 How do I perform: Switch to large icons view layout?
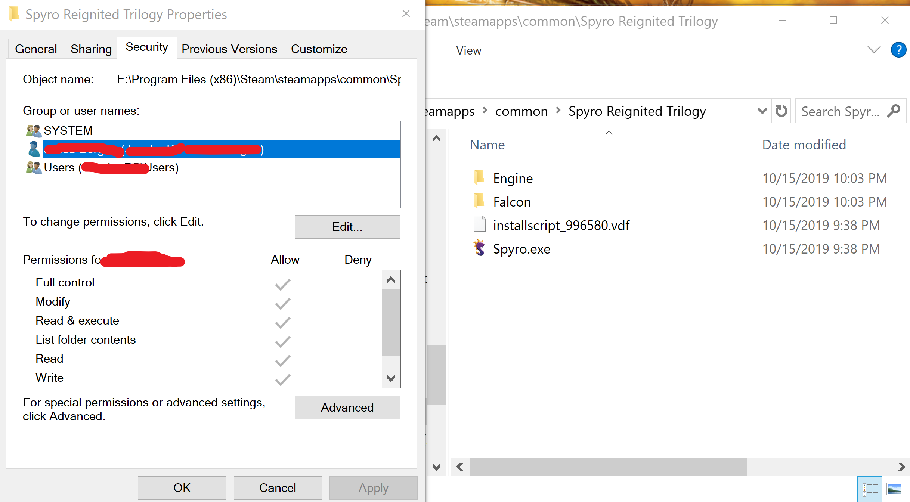pyautogui.click(x=894, y=489)
